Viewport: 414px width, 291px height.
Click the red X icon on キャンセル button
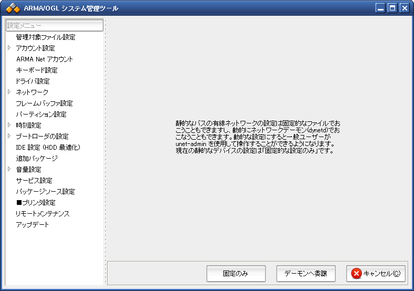pyautogui.click(x=356, y=273)
